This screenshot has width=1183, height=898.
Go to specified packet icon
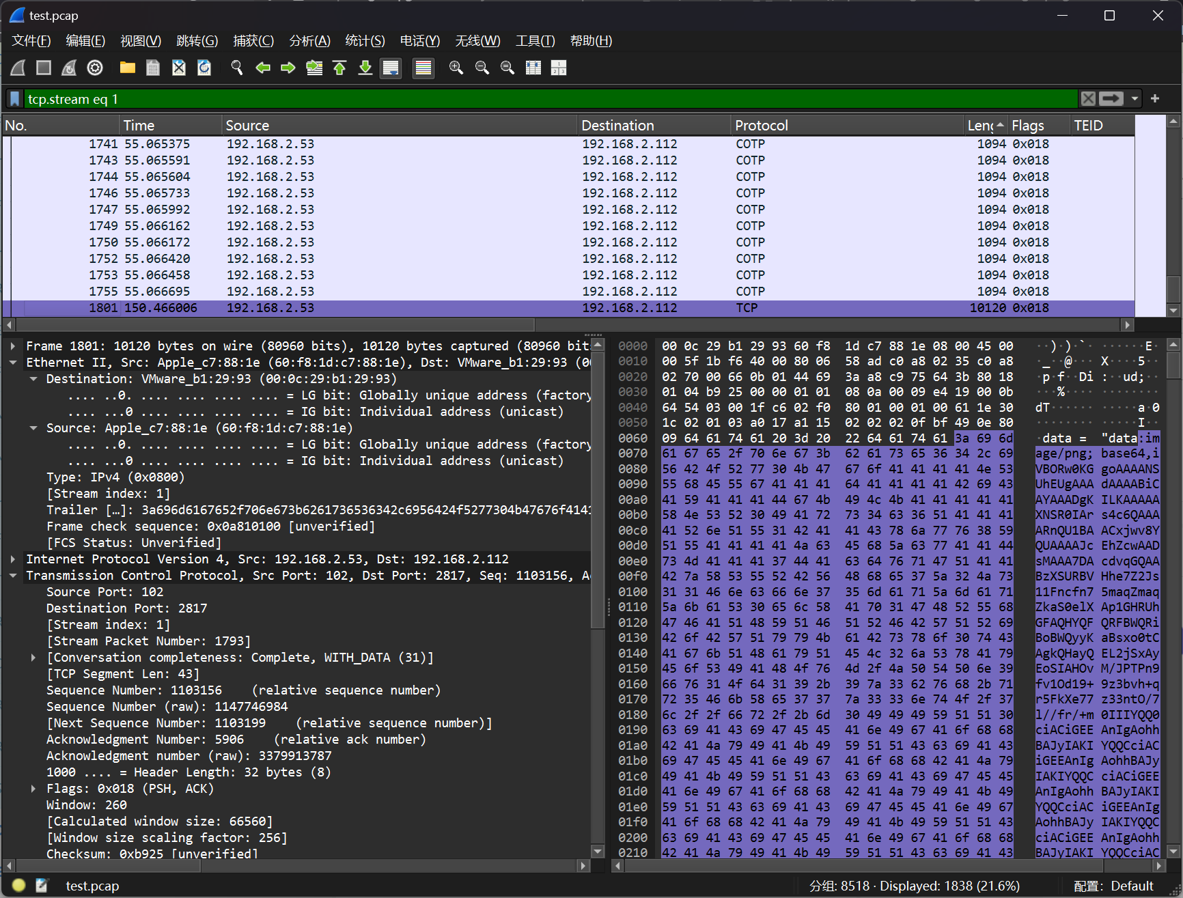pos(314,68)
